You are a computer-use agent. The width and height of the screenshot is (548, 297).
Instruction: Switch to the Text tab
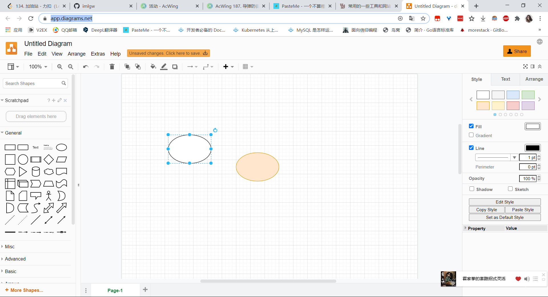click(x=505, y=79)
